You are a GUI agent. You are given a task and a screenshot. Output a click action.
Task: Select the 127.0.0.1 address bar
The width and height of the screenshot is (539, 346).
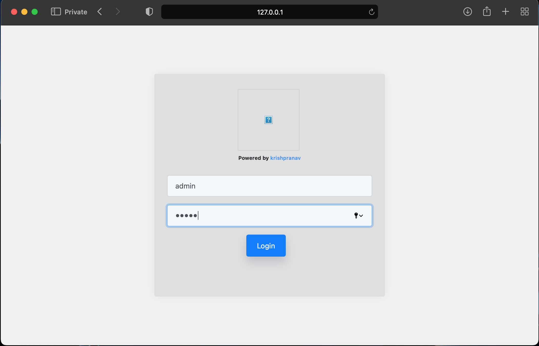[270, 12]
